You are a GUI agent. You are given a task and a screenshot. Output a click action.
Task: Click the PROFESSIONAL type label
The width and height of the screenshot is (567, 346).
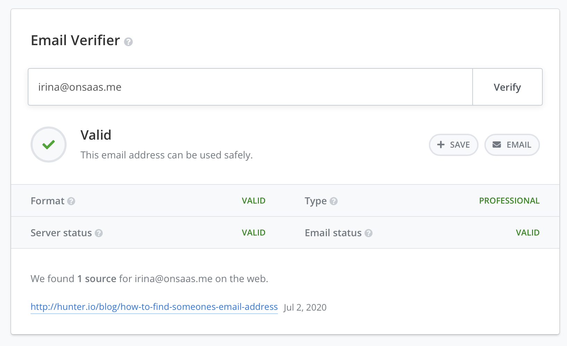tap(509, 200)
